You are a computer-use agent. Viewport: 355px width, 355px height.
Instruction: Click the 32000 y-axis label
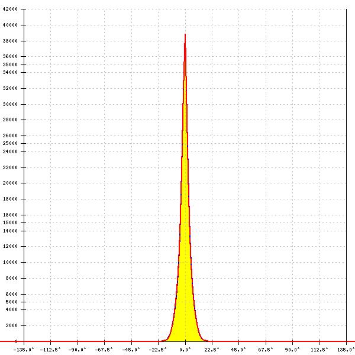[10, 88]
